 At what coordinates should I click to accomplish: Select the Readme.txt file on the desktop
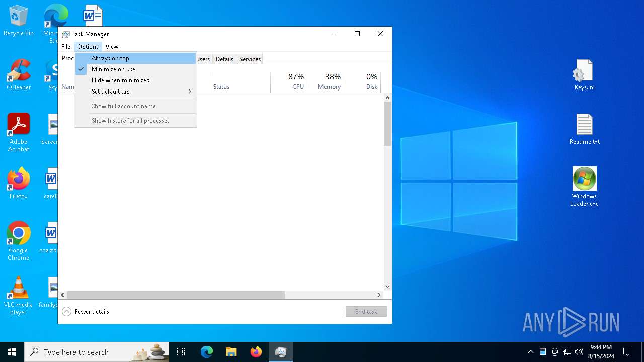(584, 130)
